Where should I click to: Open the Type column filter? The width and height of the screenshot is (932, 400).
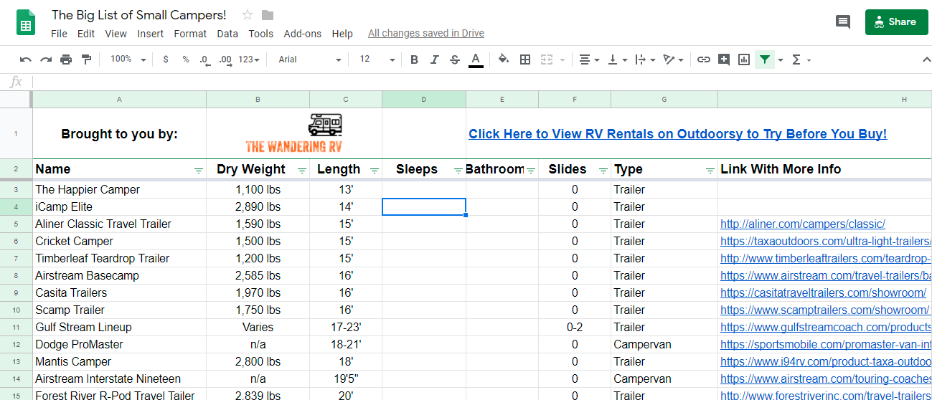tap(710, 171)
